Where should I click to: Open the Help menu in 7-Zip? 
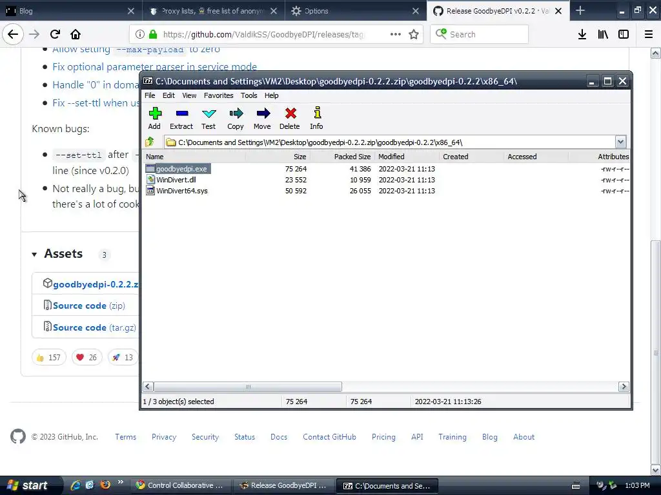(x=272, y=95)
